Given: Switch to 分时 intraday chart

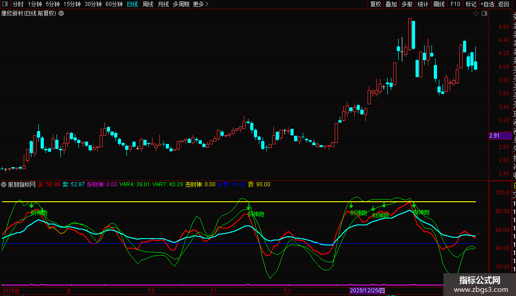Looking at the screenshot, I should [x=18, y=4].
